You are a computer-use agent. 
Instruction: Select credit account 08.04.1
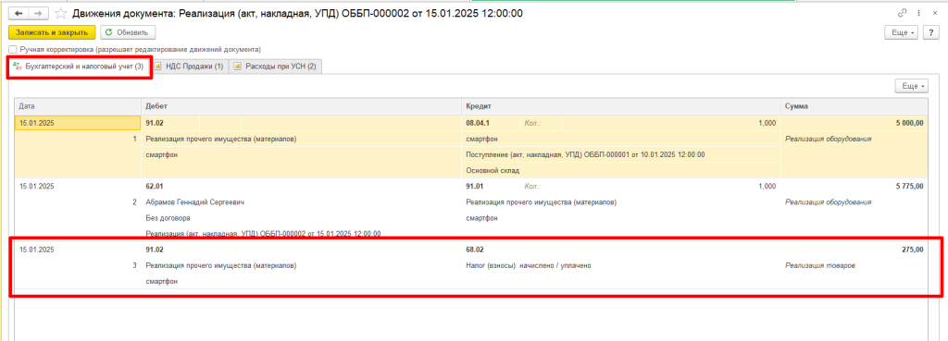point(479,123)
